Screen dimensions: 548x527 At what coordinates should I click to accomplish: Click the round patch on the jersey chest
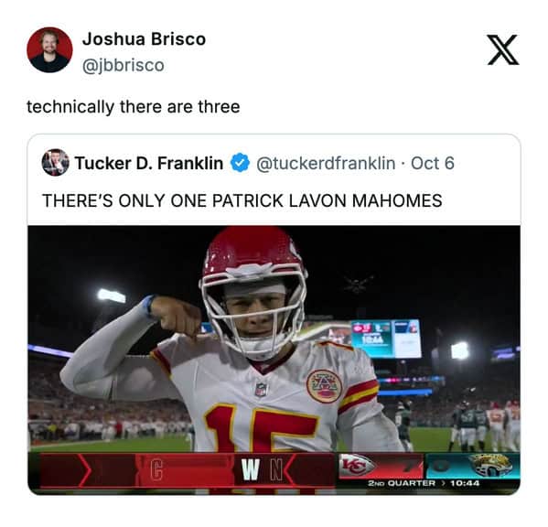coord(324,386)
